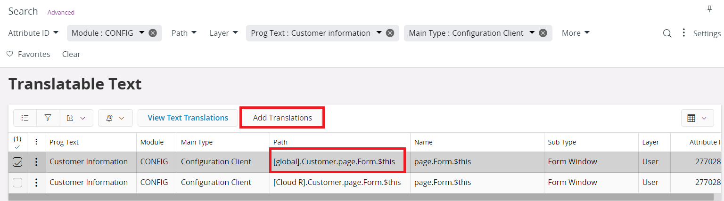
Task: Clear the Main Type filter chip
Action: pyautogui.click(x=543, y=33)
